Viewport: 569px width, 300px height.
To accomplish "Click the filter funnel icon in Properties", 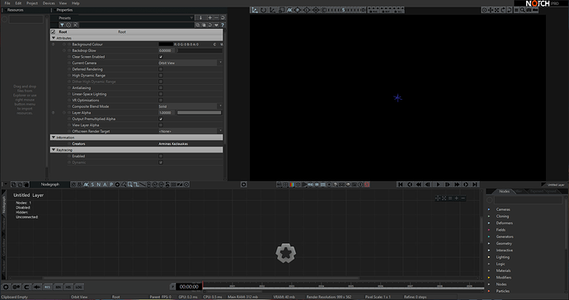I will coord(62,25).
